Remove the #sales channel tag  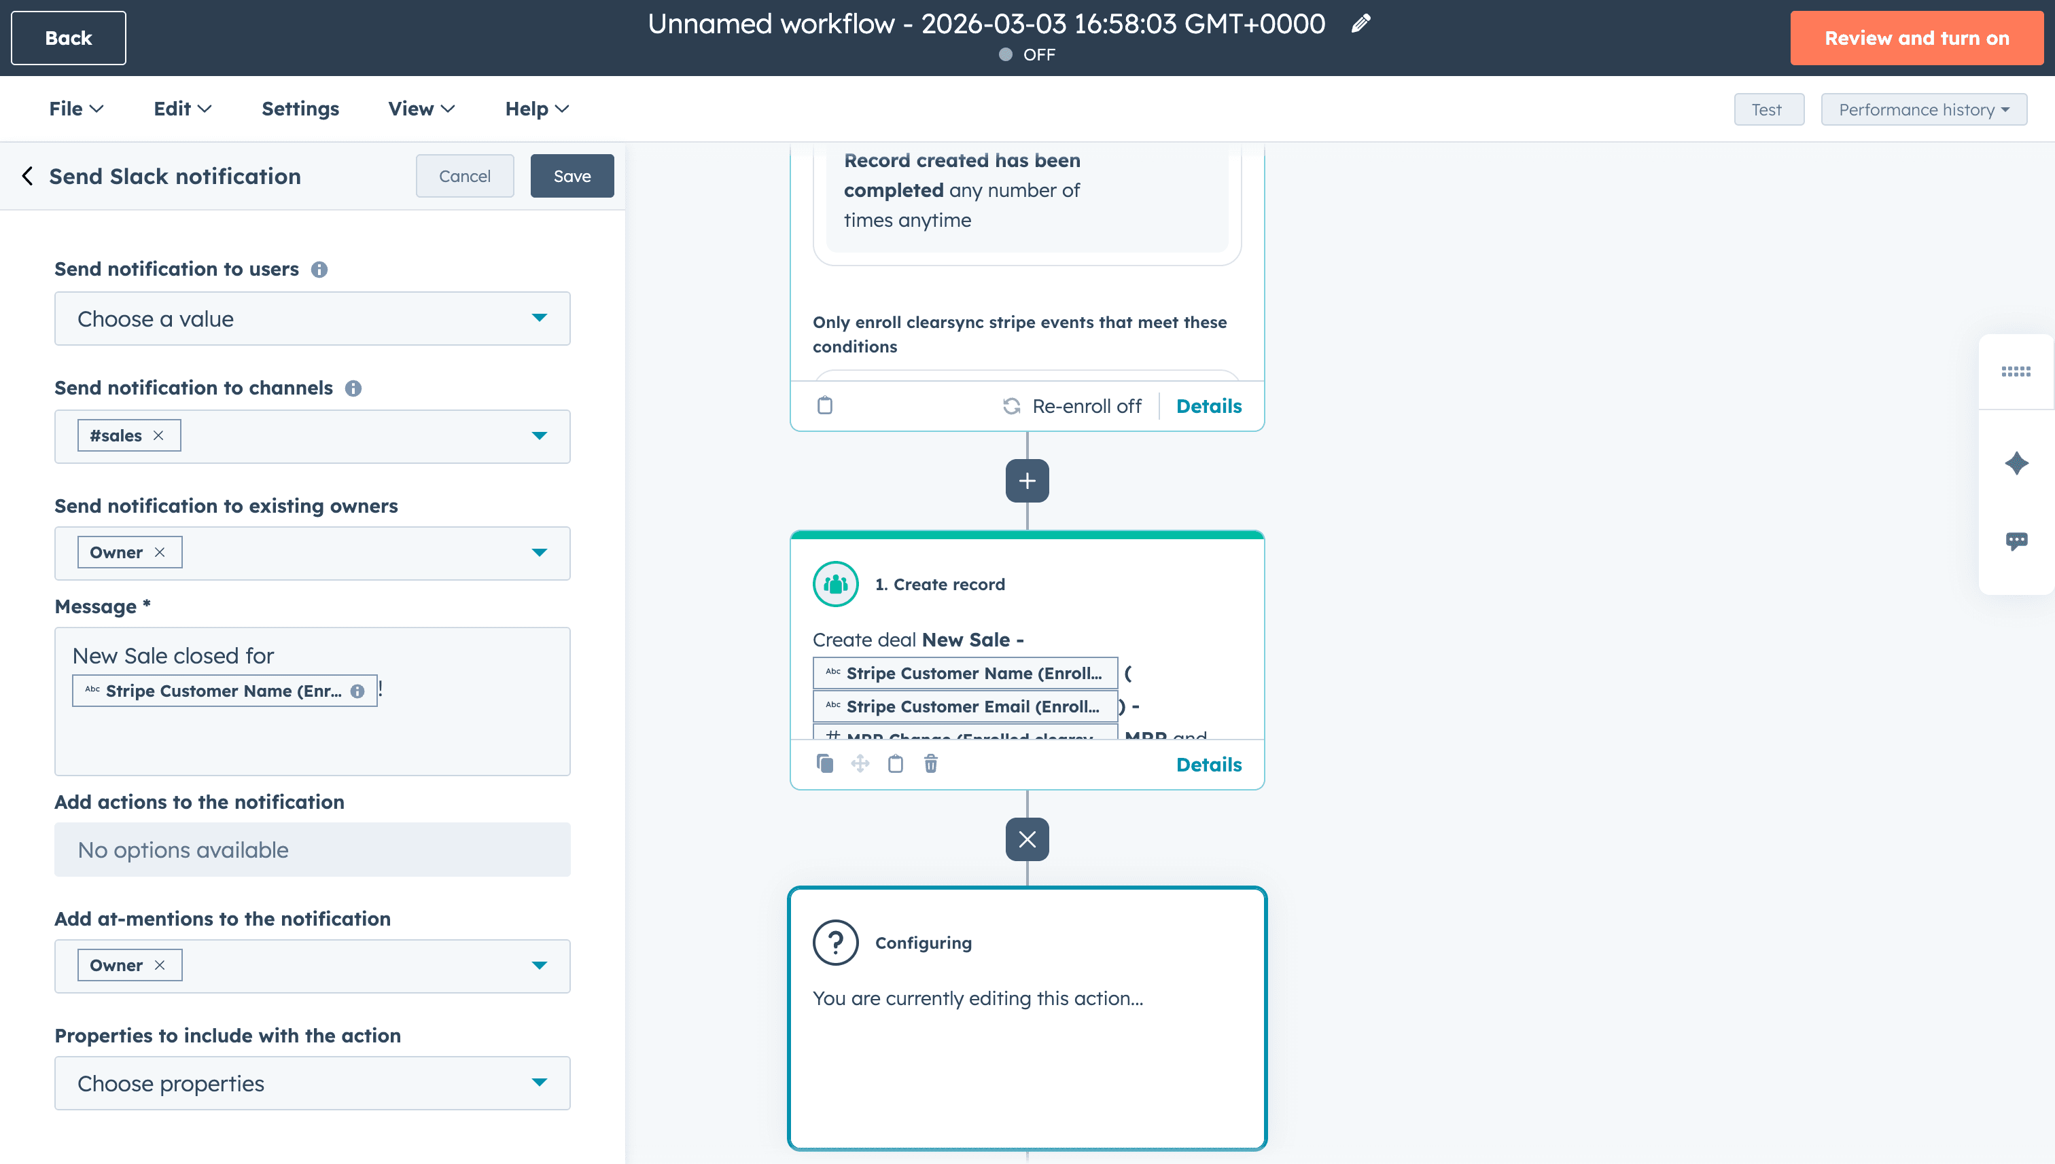pyautogui.click(x=158, y=435)
